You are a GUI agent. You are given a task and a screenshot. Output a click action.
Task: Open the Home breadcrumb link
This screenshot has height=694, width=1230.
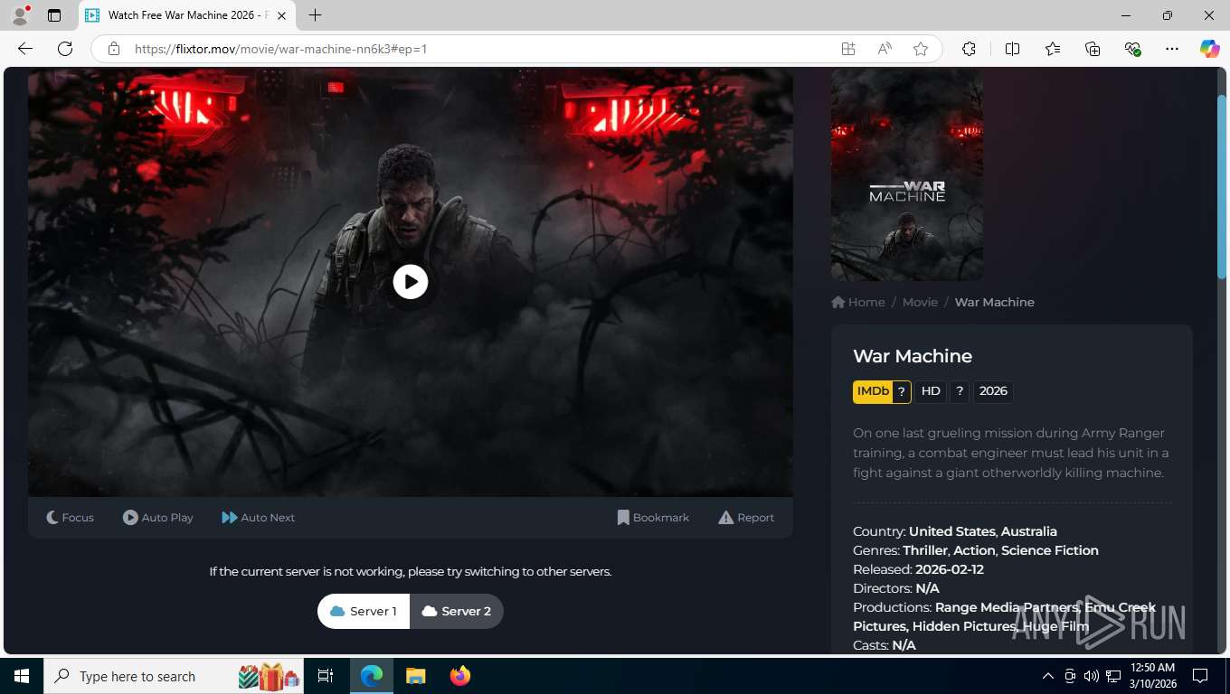[858, 303]
